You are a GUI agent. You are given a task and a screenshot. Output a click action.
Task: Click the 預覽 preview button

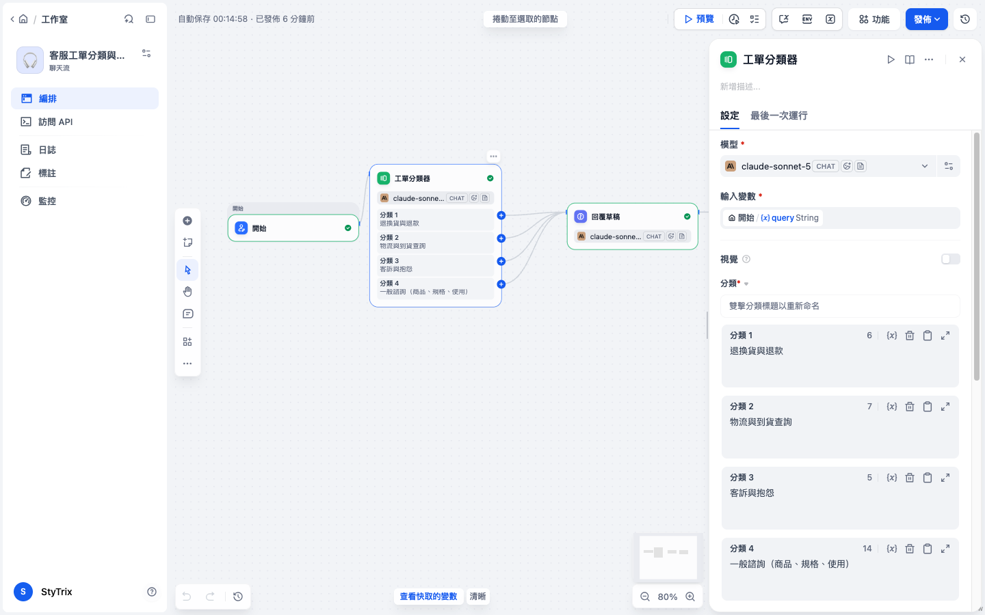(699, 19)
